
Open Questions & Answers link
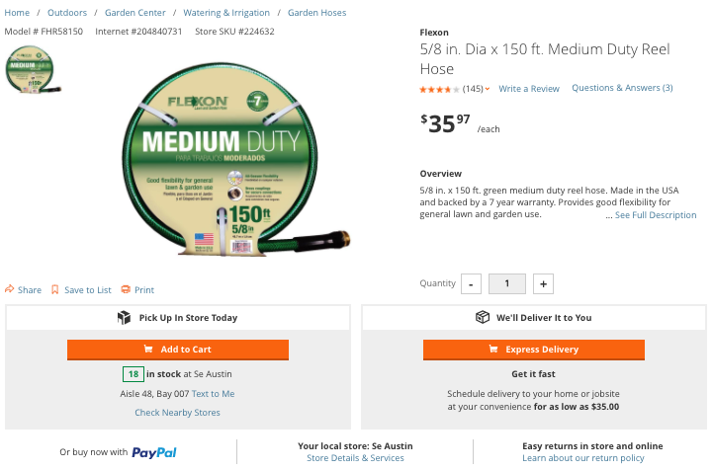coord(622,88)
